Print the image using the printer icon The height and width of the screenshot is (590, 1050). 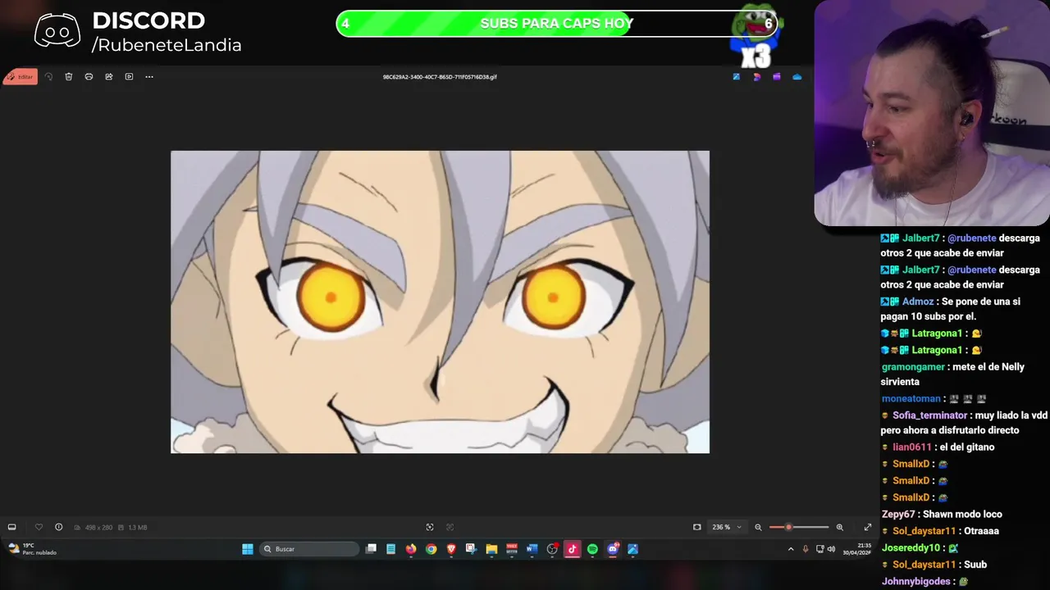coord(89,77)
